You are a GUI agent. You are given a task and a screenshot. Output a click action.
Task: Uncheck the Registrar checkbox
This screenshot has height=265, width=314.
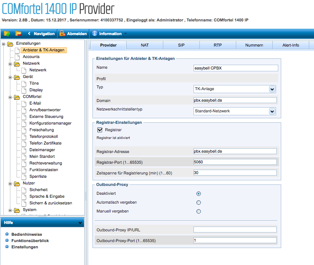pyautogui.click(x=100, y=130)
